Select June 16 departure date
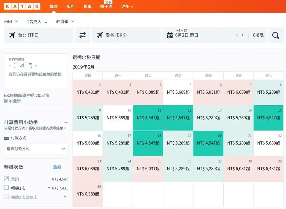 tap(88, 143)
